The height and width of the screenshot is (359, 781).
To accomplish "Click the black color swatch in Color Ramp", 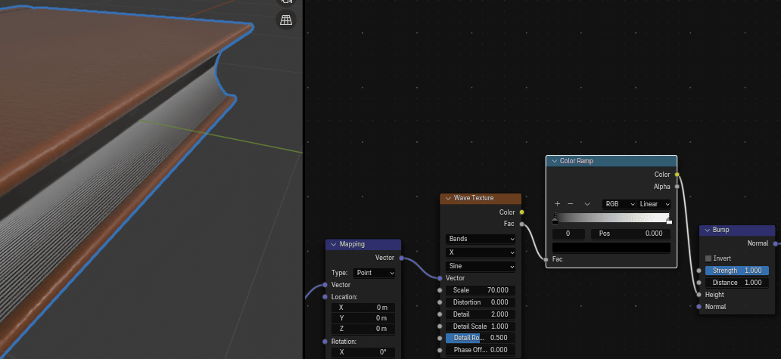I will click(x=611, y=248).
